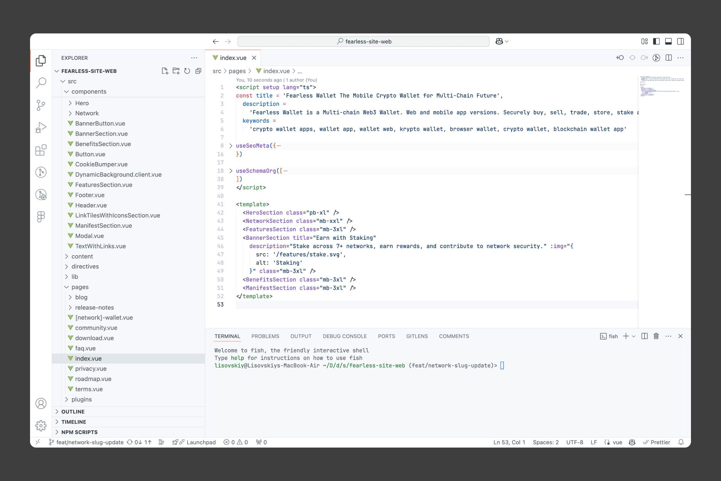The width and height of the screenshot is (721, 481).
Task: Open the GitLens view in activity bar
Action: coord(41,172)
